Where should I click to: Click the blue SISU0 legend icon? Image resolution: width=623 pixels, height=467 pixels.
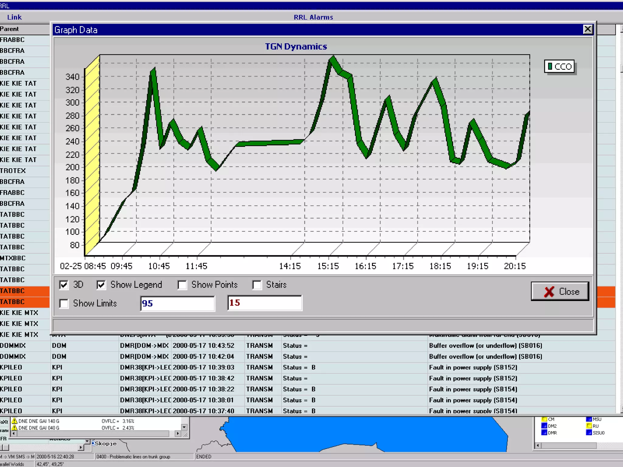click(589, 432)
